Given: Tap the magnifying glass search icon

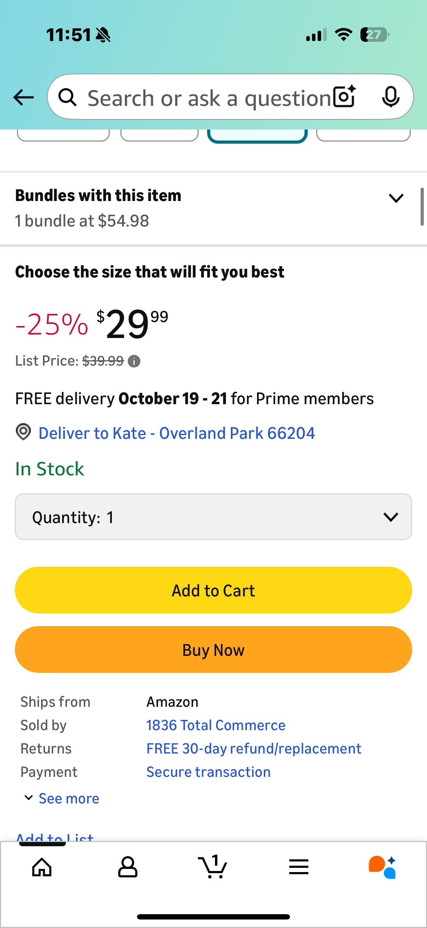Looking at the screenshot, I should pos(68,97).
